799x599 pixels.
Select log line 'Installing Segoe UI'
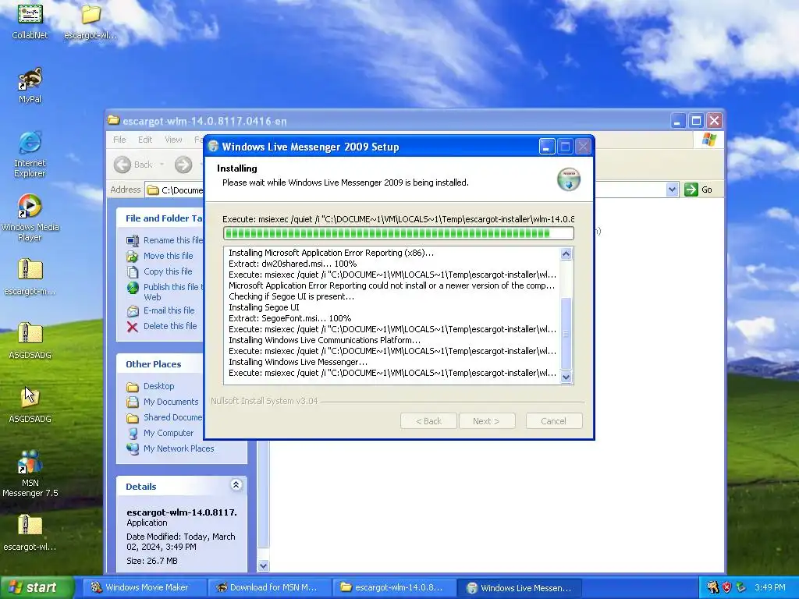pyautogui.click(x=264, y=307)
